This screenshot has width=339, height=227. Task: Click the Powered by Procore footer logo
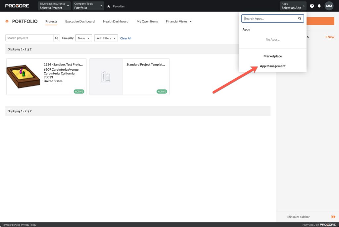tap(319, 225)
